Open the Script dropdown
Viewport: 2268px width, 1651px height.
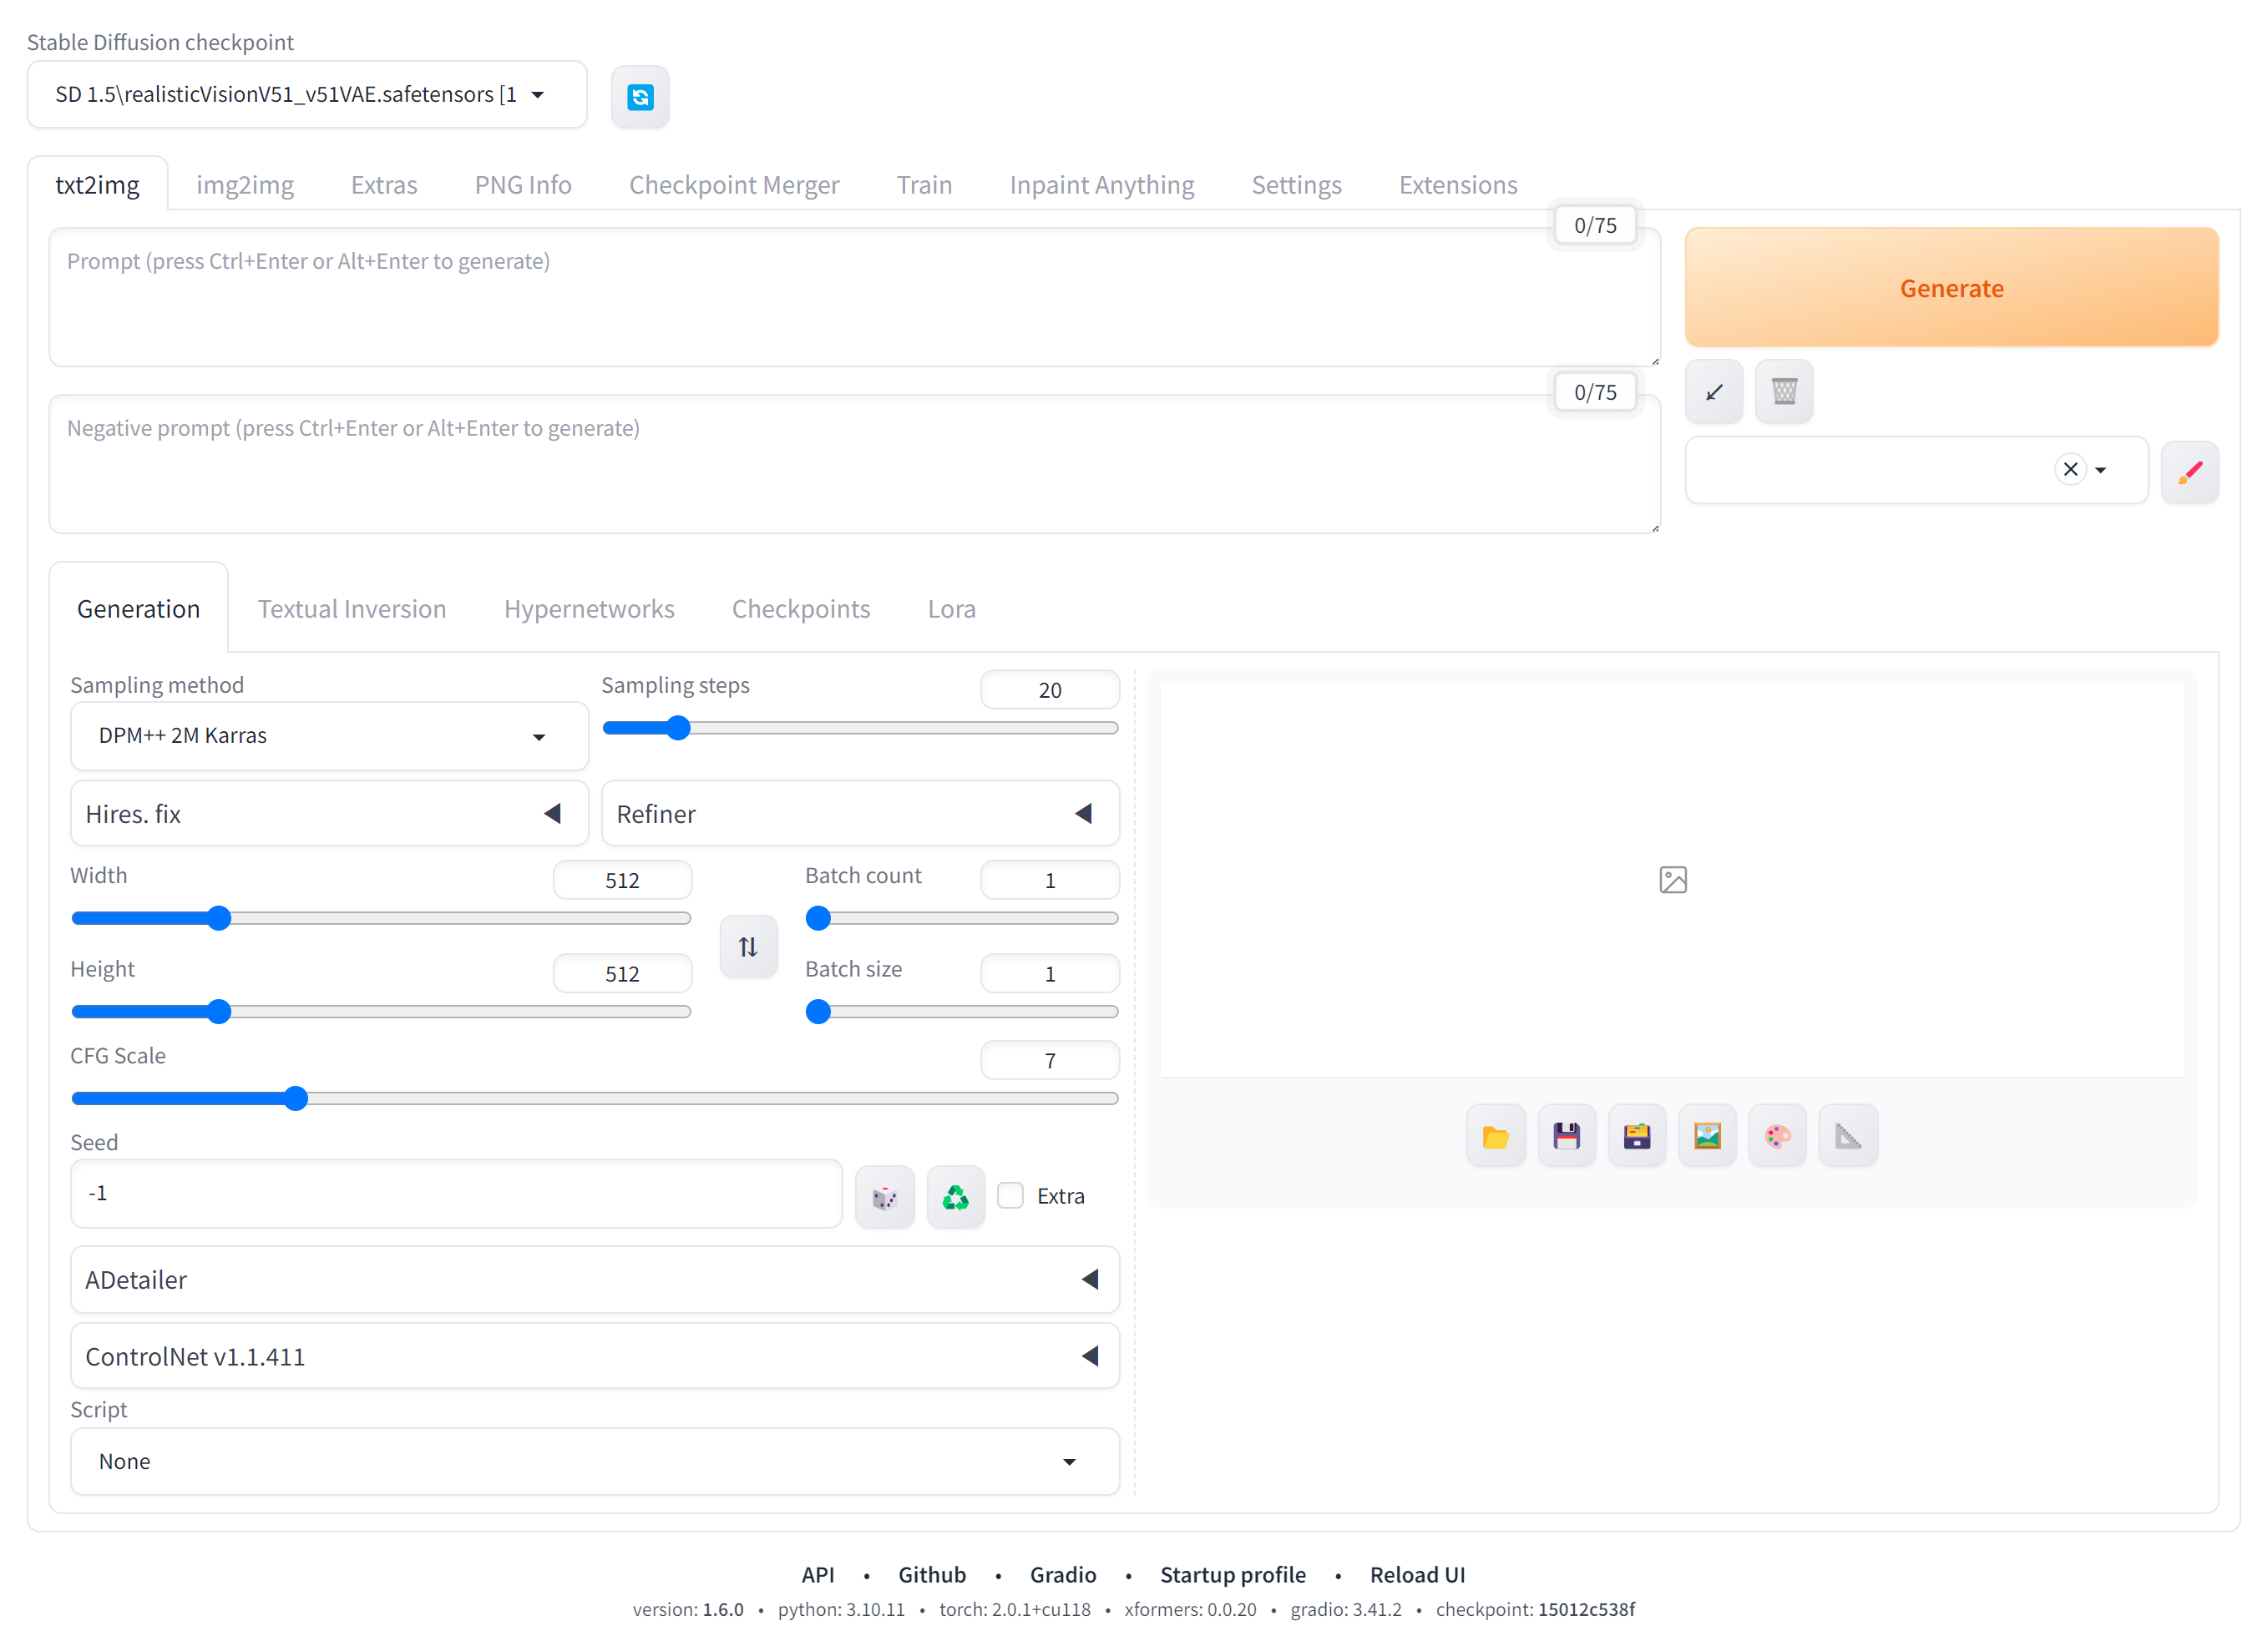pyautogui.click(x=594, y=1462)
